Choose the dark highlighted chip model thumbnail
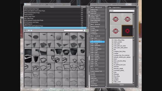 coord(127,31)
